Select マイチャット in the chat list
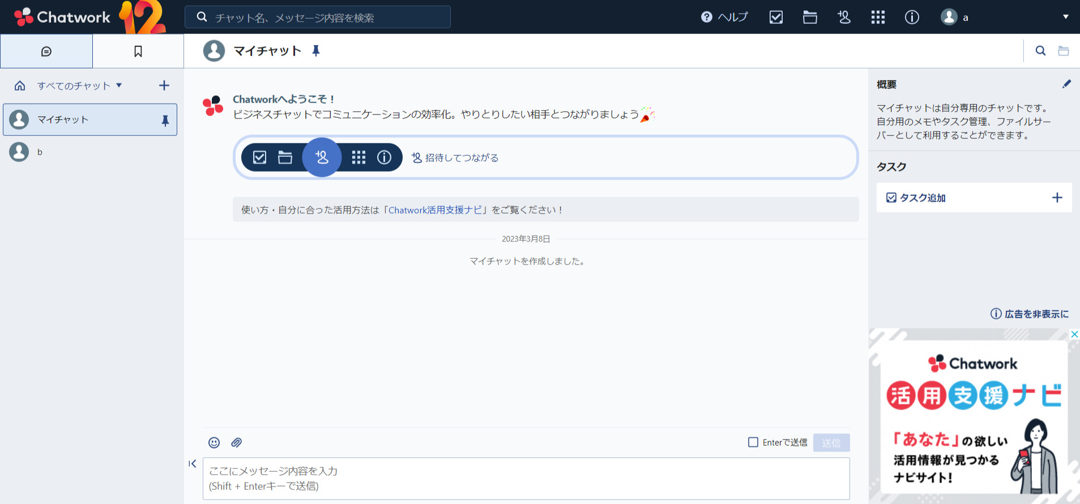This screenshot has width=1080, height=504. point(90,119)
